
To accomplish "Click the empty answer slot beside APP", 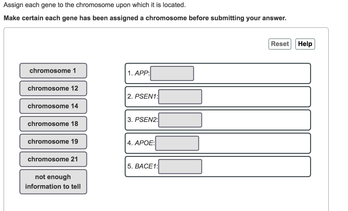I will (172, 73).
